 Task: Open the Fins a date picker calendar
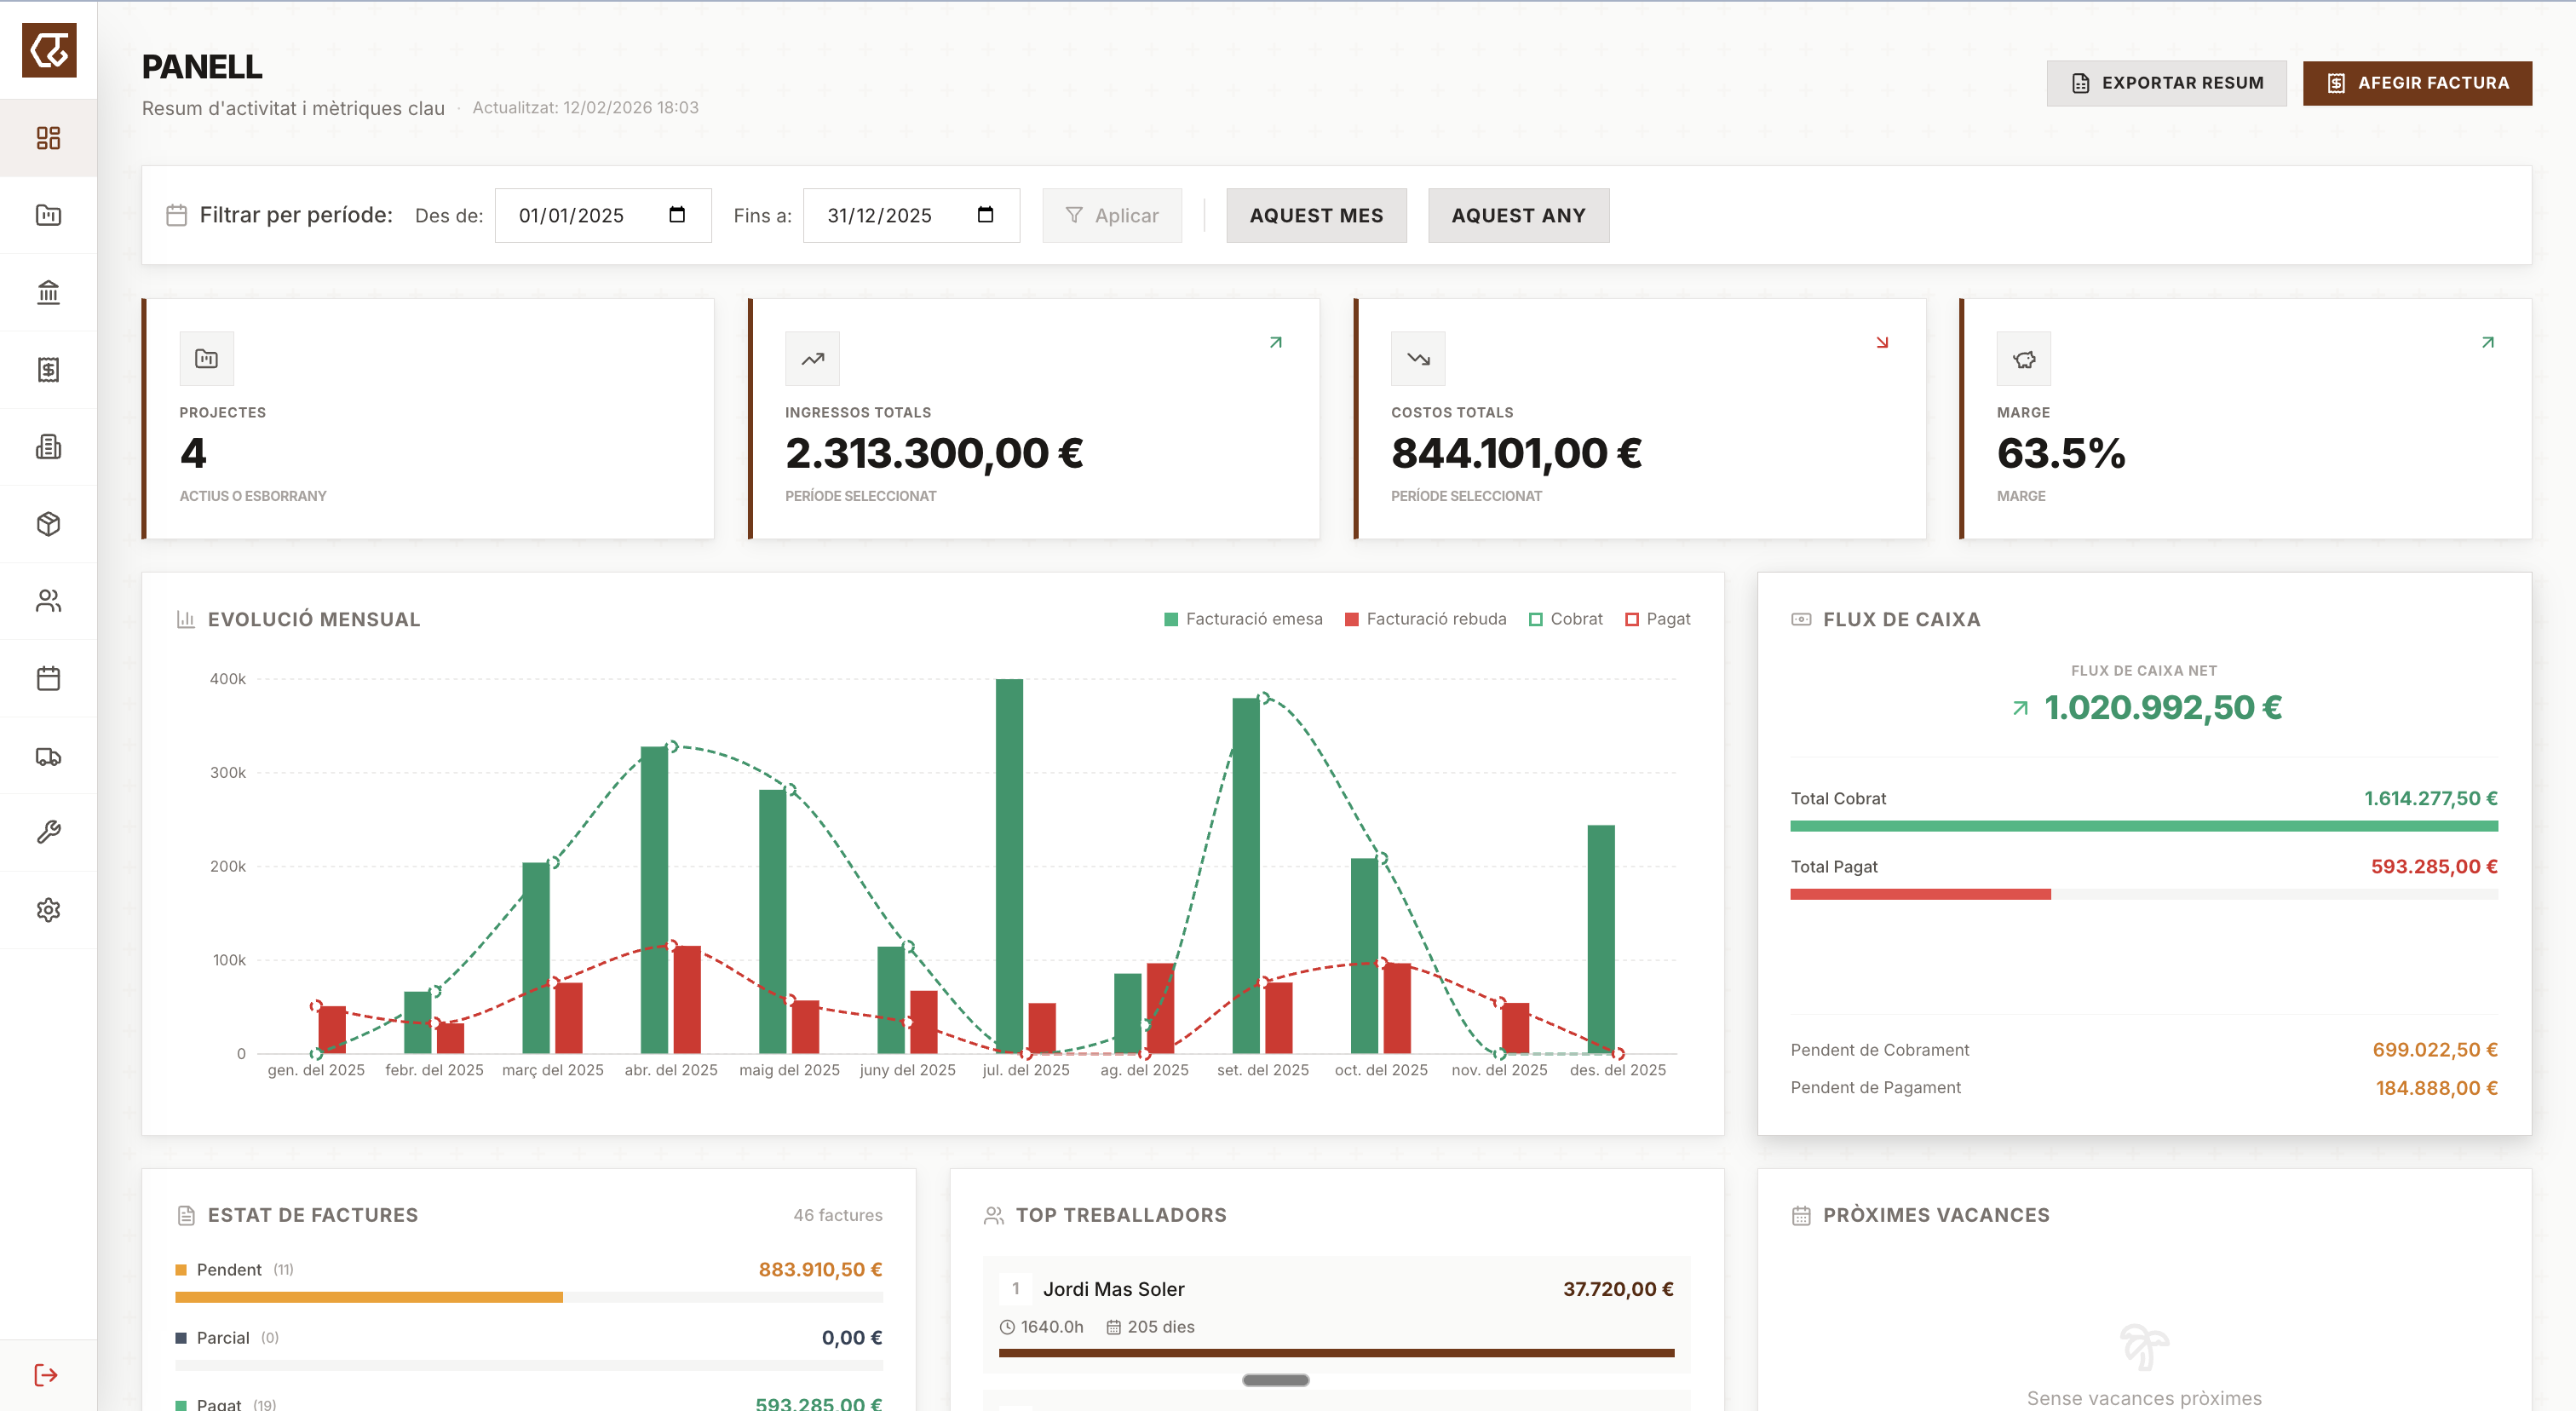tap(985, 215)
